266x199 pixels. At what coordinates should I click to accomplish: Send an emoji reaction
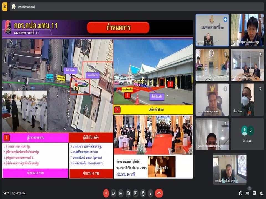tap(128, 193)
